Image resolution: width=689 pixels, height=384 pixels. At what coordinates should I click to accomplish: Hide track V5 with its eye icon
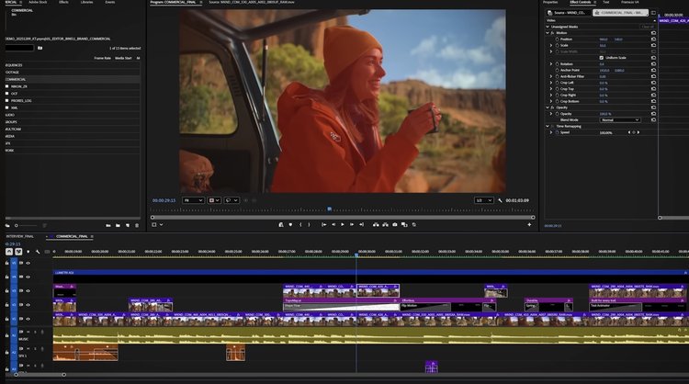click(x=28, y=263)
